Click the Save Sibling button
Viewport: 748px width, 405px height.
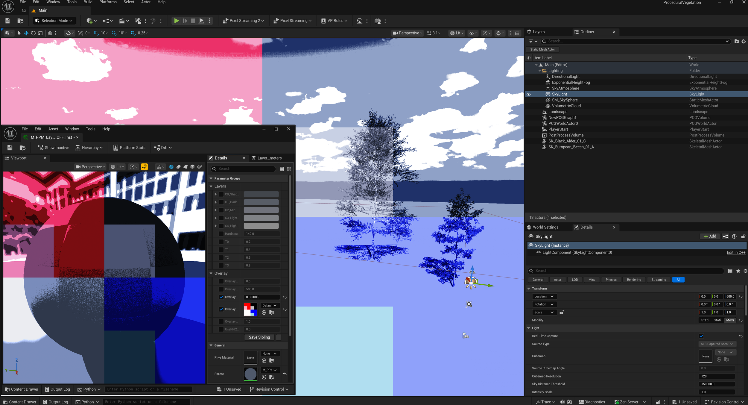point(259,337)
